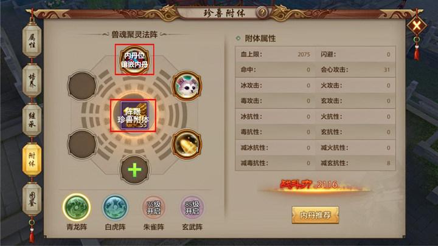Viewport: 438px width, 246px height.
Task: Click the white fox pet slot
Action: tap(187, 86)
